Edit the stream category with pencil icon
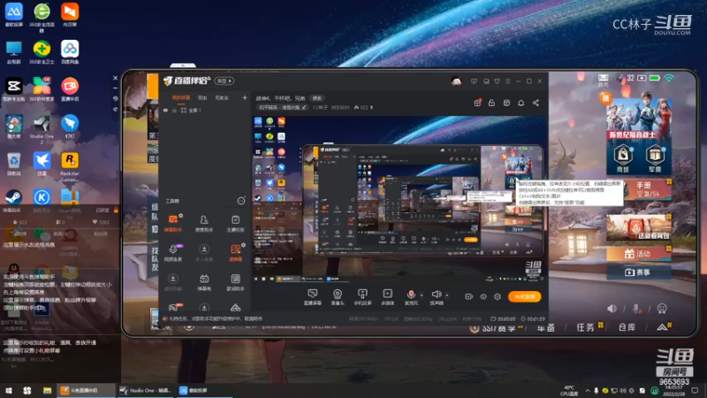Viewport: 707px width, 398px height. point(304,107)
